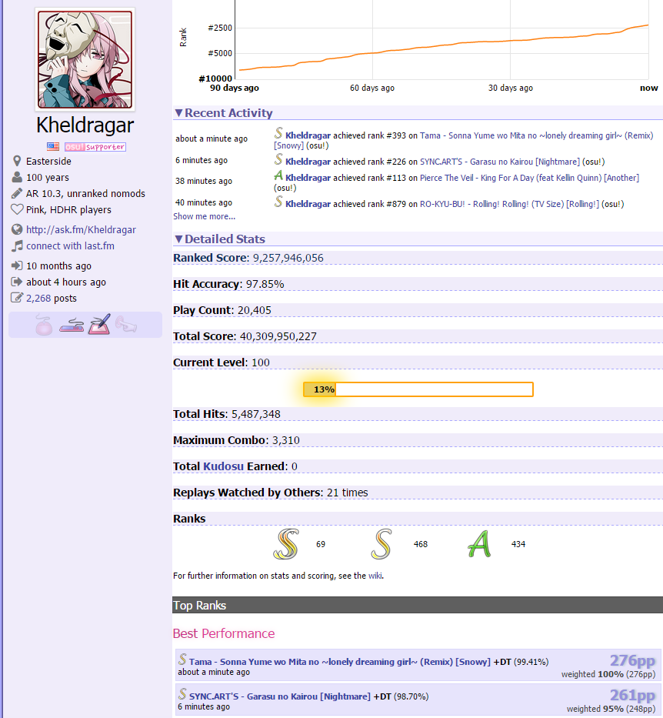Click the mouse playstyle icon
The image size is (663, 718).
44,325
